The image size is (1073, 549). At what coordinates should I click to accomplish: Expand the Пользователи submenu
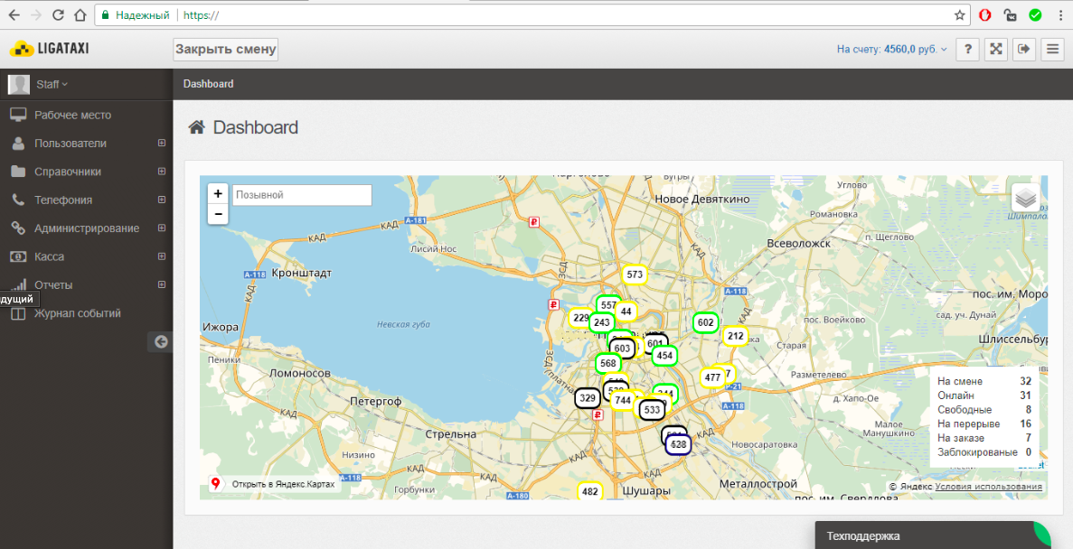coord(162,144)
